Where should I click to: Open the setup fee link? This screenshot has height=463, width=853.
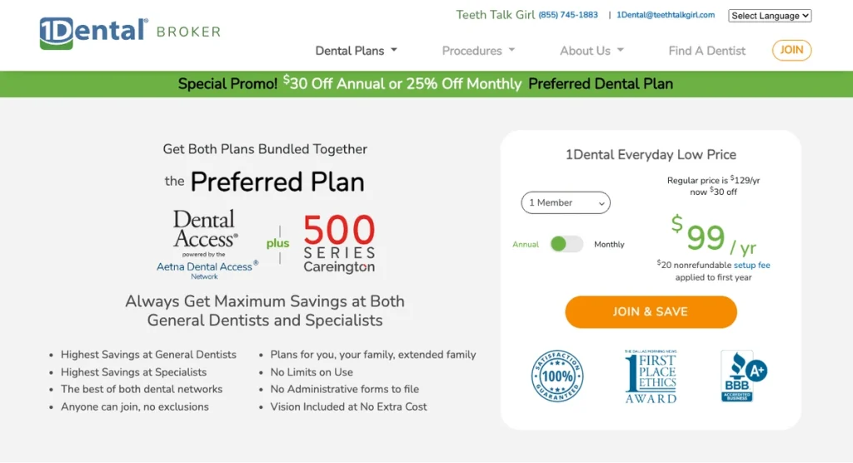click(x=751, y=265)
